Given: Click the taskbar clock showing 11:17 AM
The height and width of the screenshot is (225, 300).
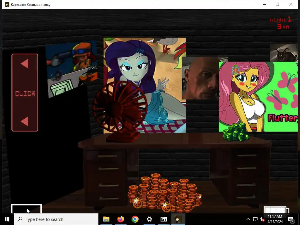Looking at the screenshot, I should [x=275, y=219].
